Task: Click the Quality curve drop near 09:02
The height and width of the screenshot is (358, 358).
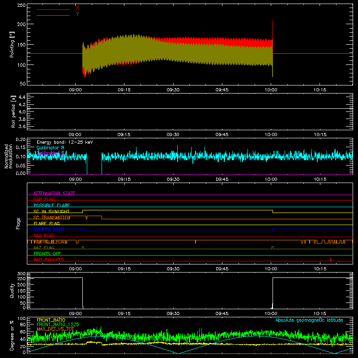Action: pos(82,292)
